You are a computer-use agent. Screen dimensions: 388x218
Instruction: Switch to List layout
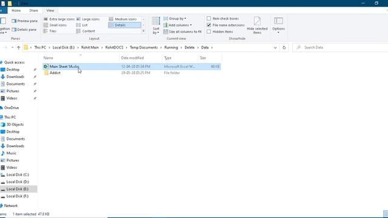click(x=82, y=25)
